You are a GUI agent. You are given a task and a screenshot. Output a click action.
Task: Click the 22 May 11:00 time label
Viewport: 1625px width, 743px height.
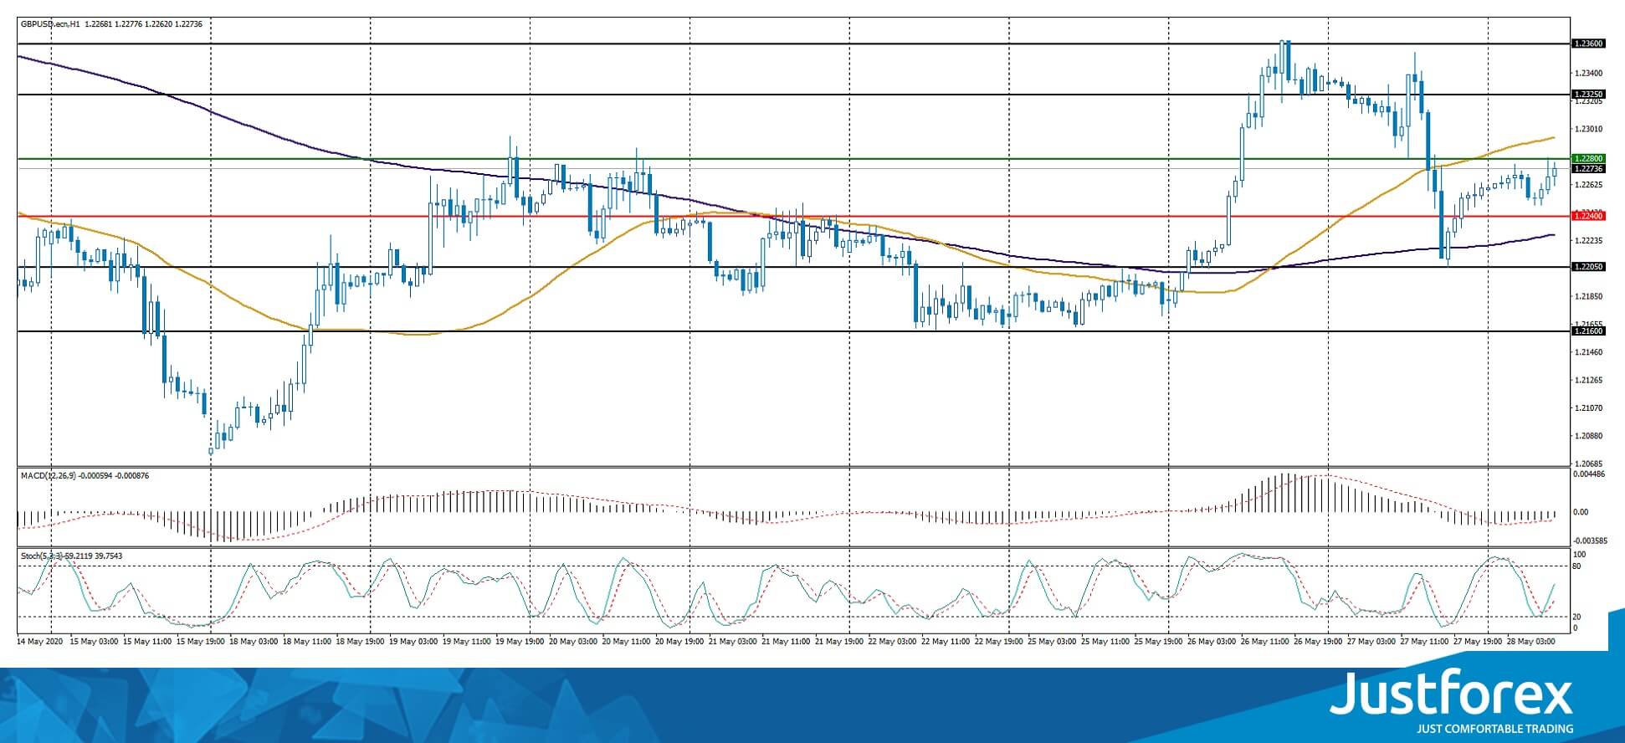(946, 641)
